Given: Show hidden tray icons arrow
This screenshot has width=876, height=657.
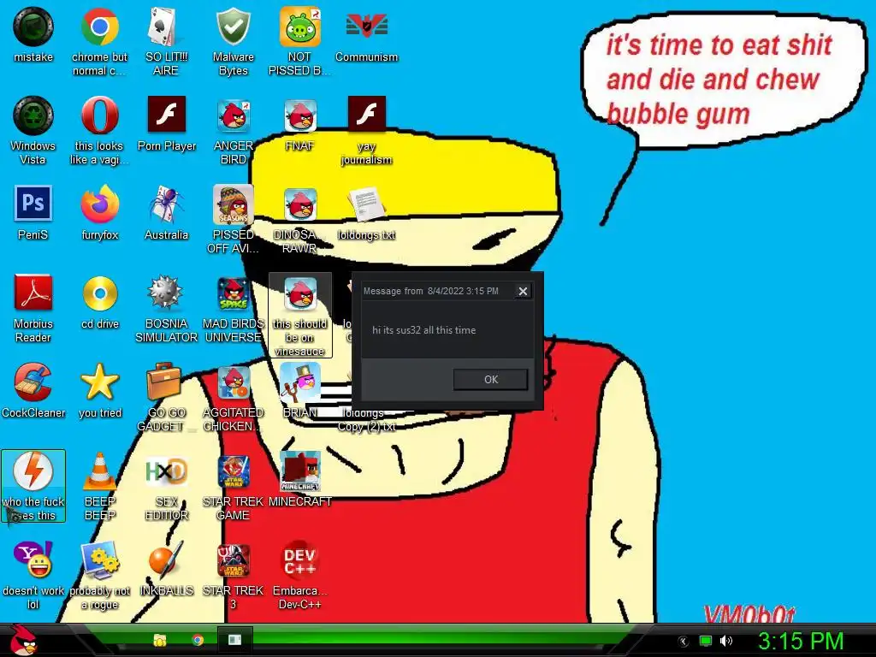Looking at the screenshot, I should (x=683, y=641).
